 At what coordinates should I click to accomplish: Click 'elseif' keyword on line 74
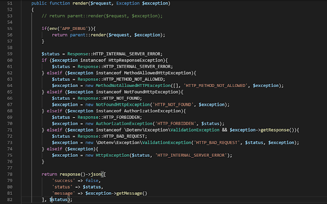click(x=54, y=149)
